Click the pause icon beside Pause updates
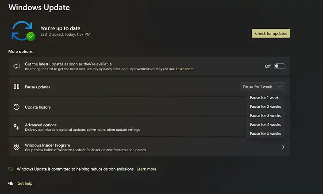Image resolution: width=323 pixels, height=194 pixels. pyautogui.click(x=16, y=87)
